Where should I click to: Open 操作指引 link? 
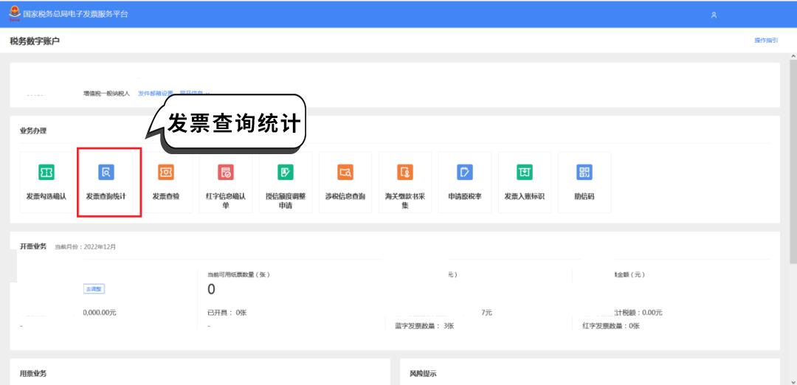[765, 41]
